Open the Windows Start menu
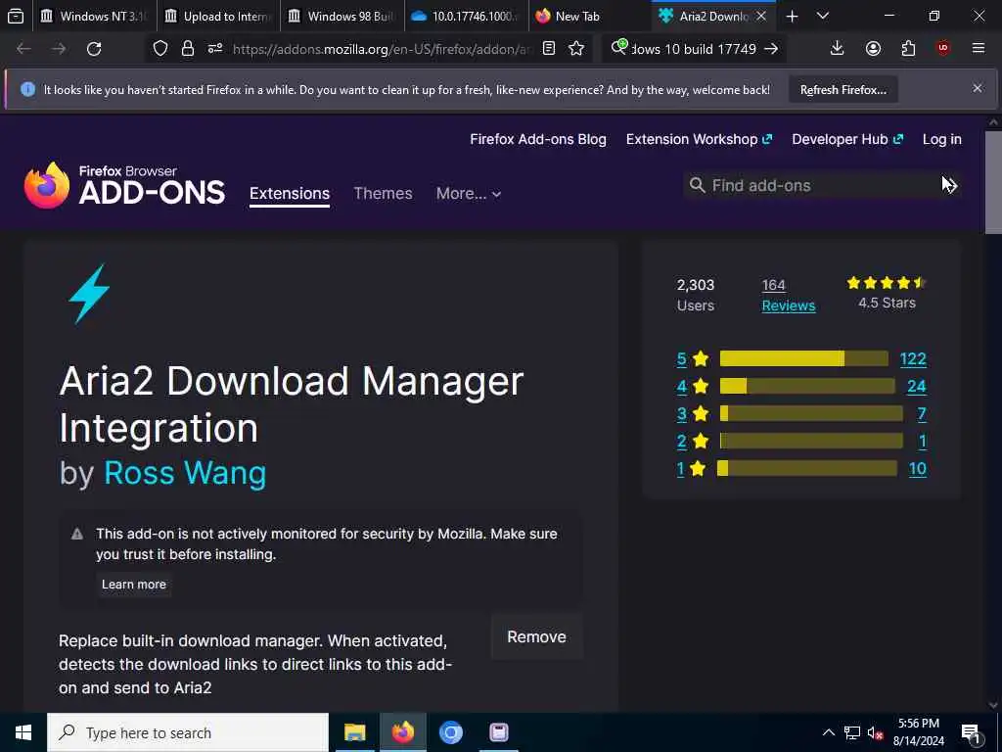1002x752 pixels. (x=23, y=732)
